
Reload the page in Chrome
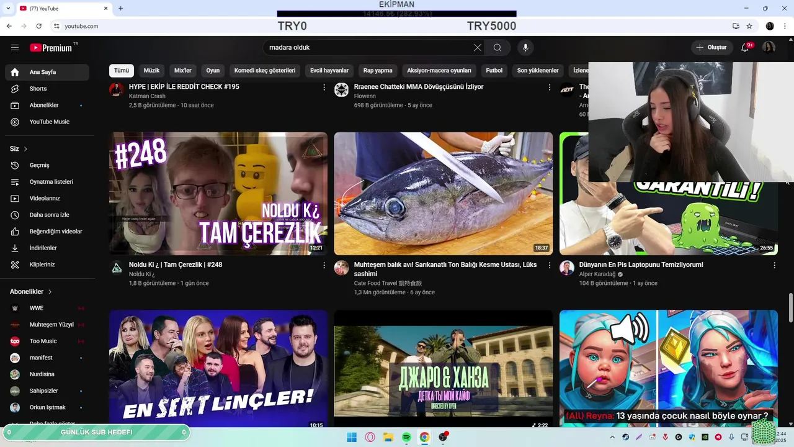[x=39, y=26]
